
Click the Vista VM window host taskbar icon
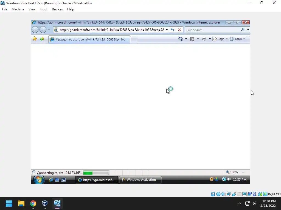click(x=57, y=203)
